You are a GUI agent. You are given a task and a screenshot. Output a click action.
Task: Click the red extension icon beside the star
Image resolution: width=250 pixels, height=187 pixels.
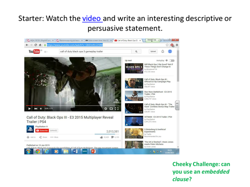tap(172, 45)
